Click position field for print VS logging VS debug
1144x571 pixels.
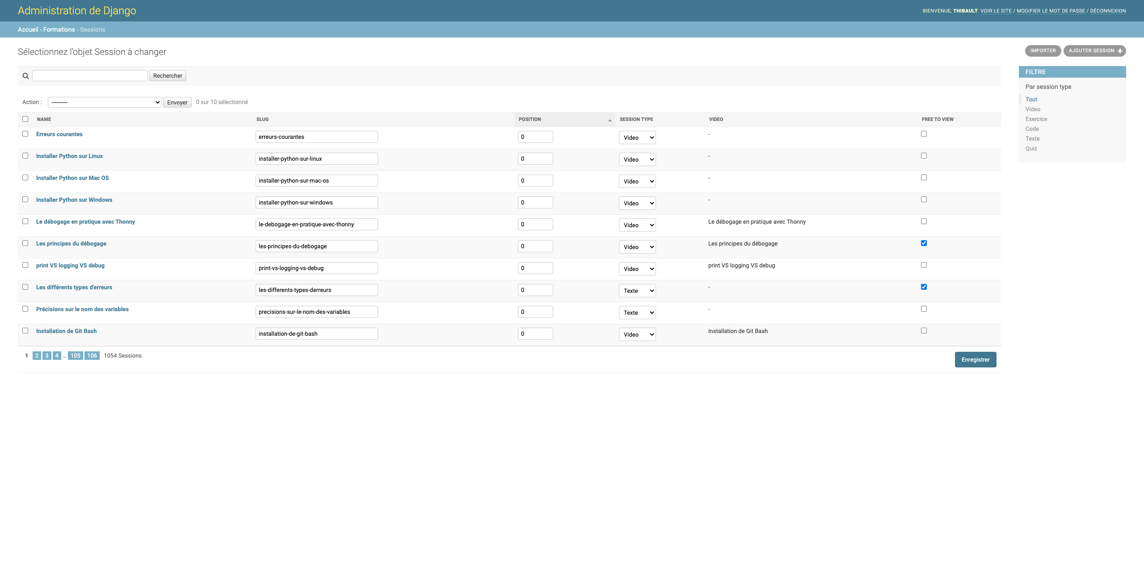(535, 268)
